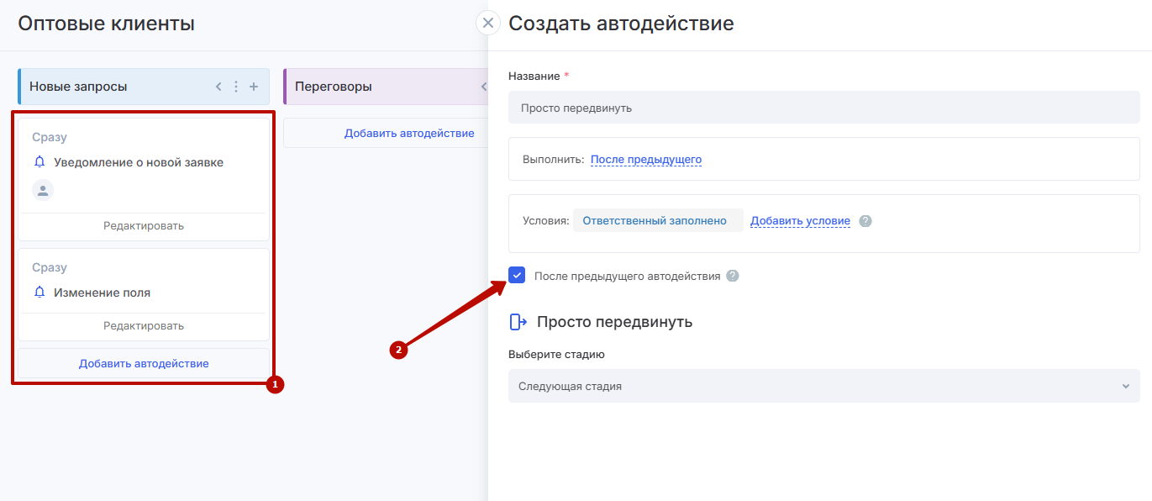Click help icon beside После предыдущего автодействия
The image size is (1152, 501).
[x=733, y=276]
